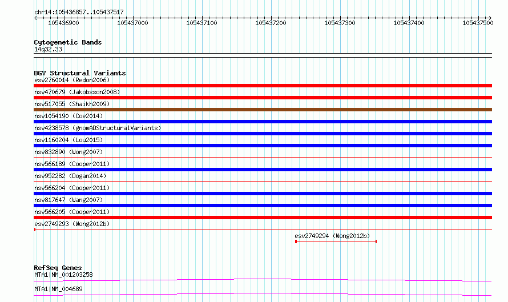The image size is (508, 302).
Task: Click the nsv817647 (Wang2007) label
Action: [68, 200]
